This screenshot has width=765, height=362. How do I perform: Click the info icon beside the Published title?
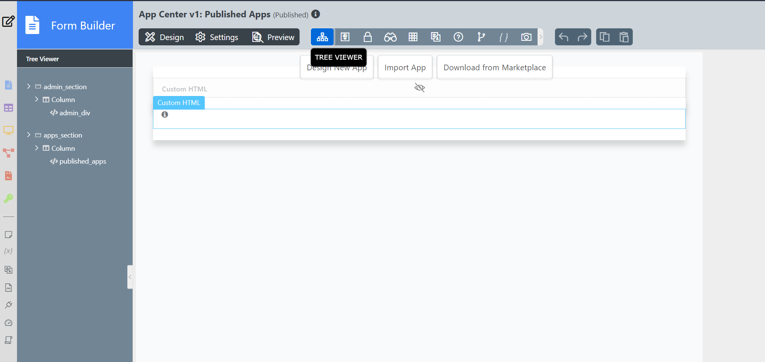tap(316, 14)
